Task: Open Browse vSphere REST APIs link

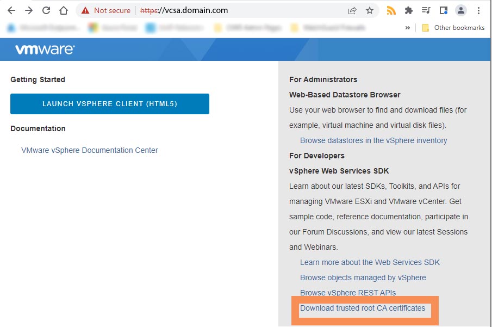Action: click(x=348, y=293)
